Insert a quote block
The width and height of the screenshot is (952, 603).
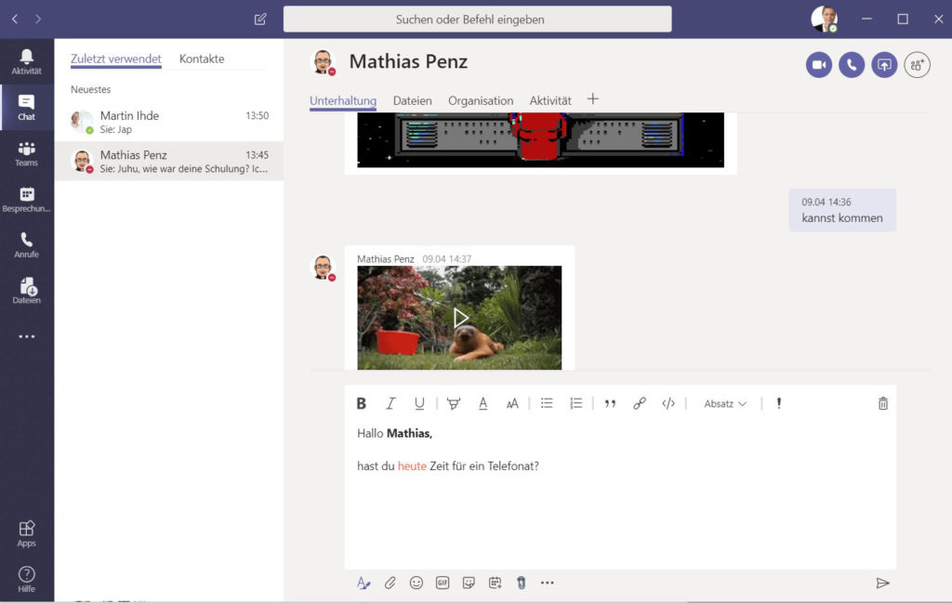click(610, 403)
